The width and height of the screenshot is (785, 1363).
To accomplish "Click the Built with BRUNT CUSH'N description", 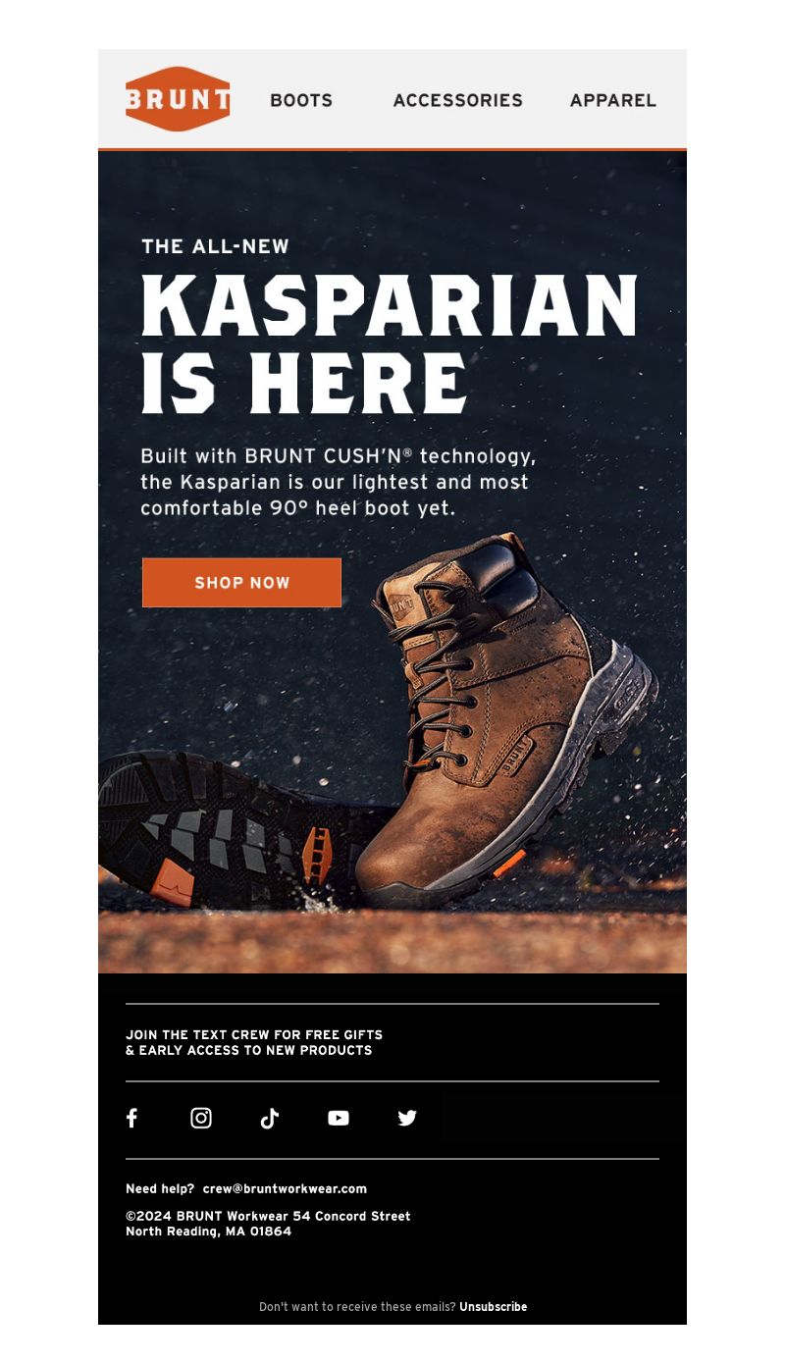I will tap(339, 482).
